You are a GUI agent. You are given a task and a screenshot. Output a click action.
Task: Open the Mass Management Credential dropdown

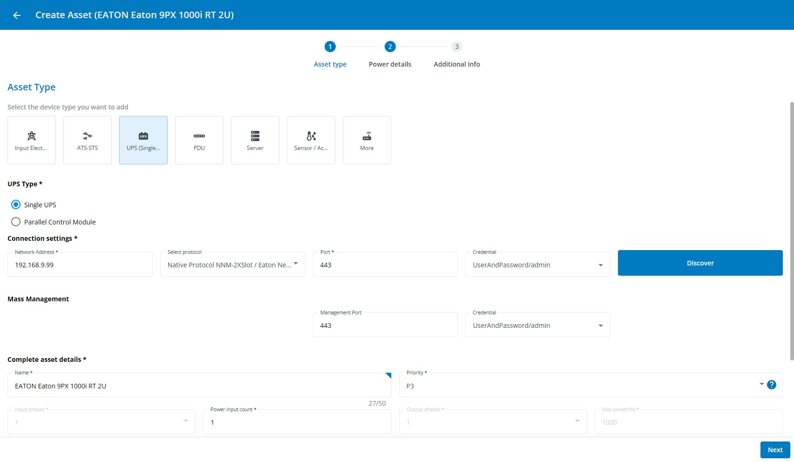point(537,325)
